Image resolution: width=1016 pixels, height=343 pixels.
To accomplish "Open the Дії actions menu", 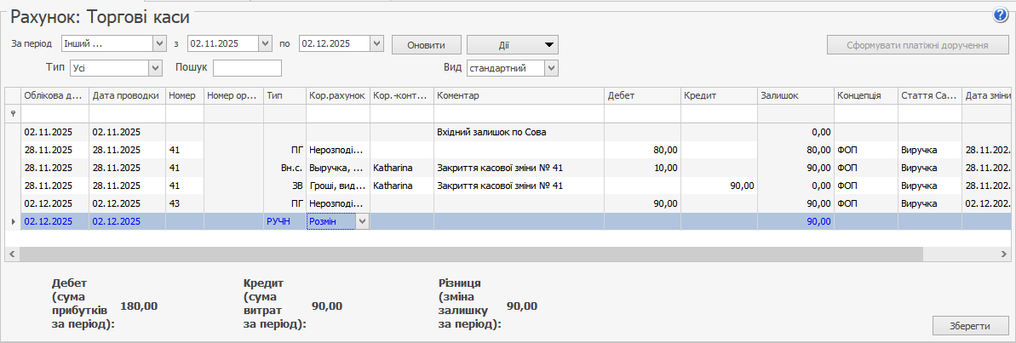I will pyautogui.click(x=512, y=44).
